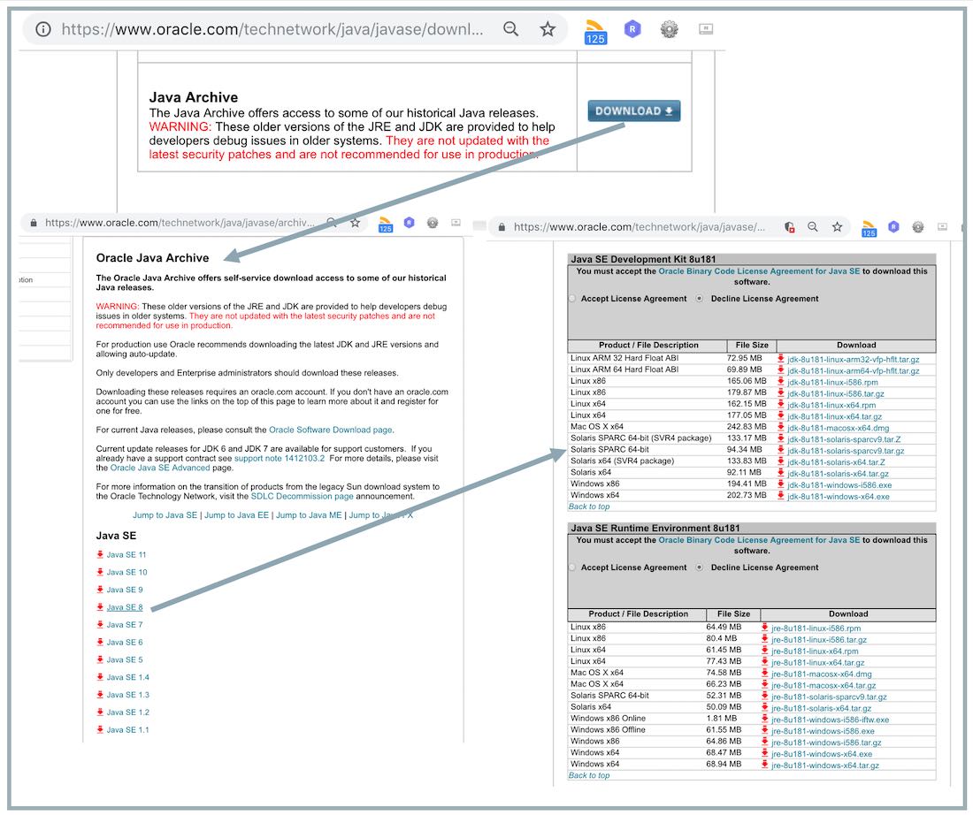Click star bookmark icon in archive window address bar
This screenshot has width=973, height=815.
(355, 223)
